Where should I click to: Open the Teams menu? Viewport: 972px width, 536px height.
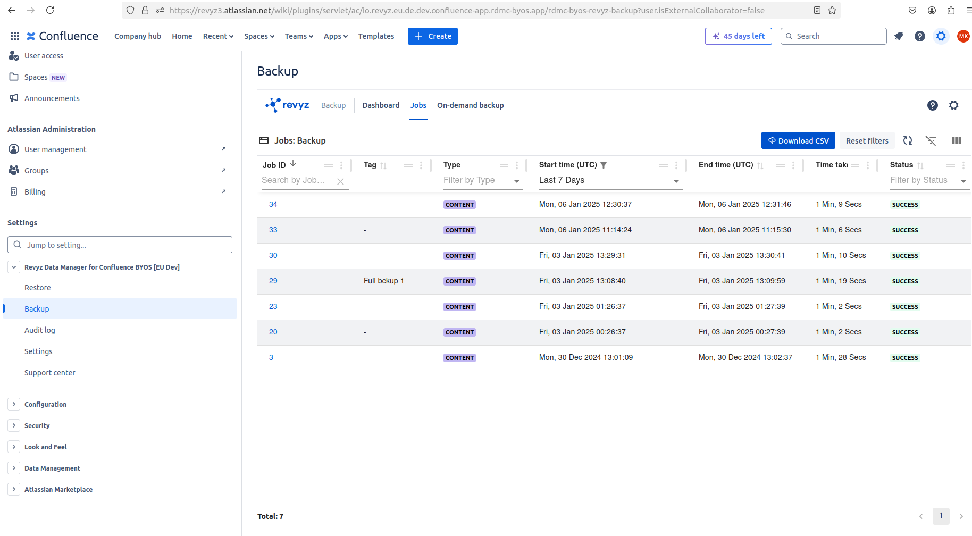(299, 36)
